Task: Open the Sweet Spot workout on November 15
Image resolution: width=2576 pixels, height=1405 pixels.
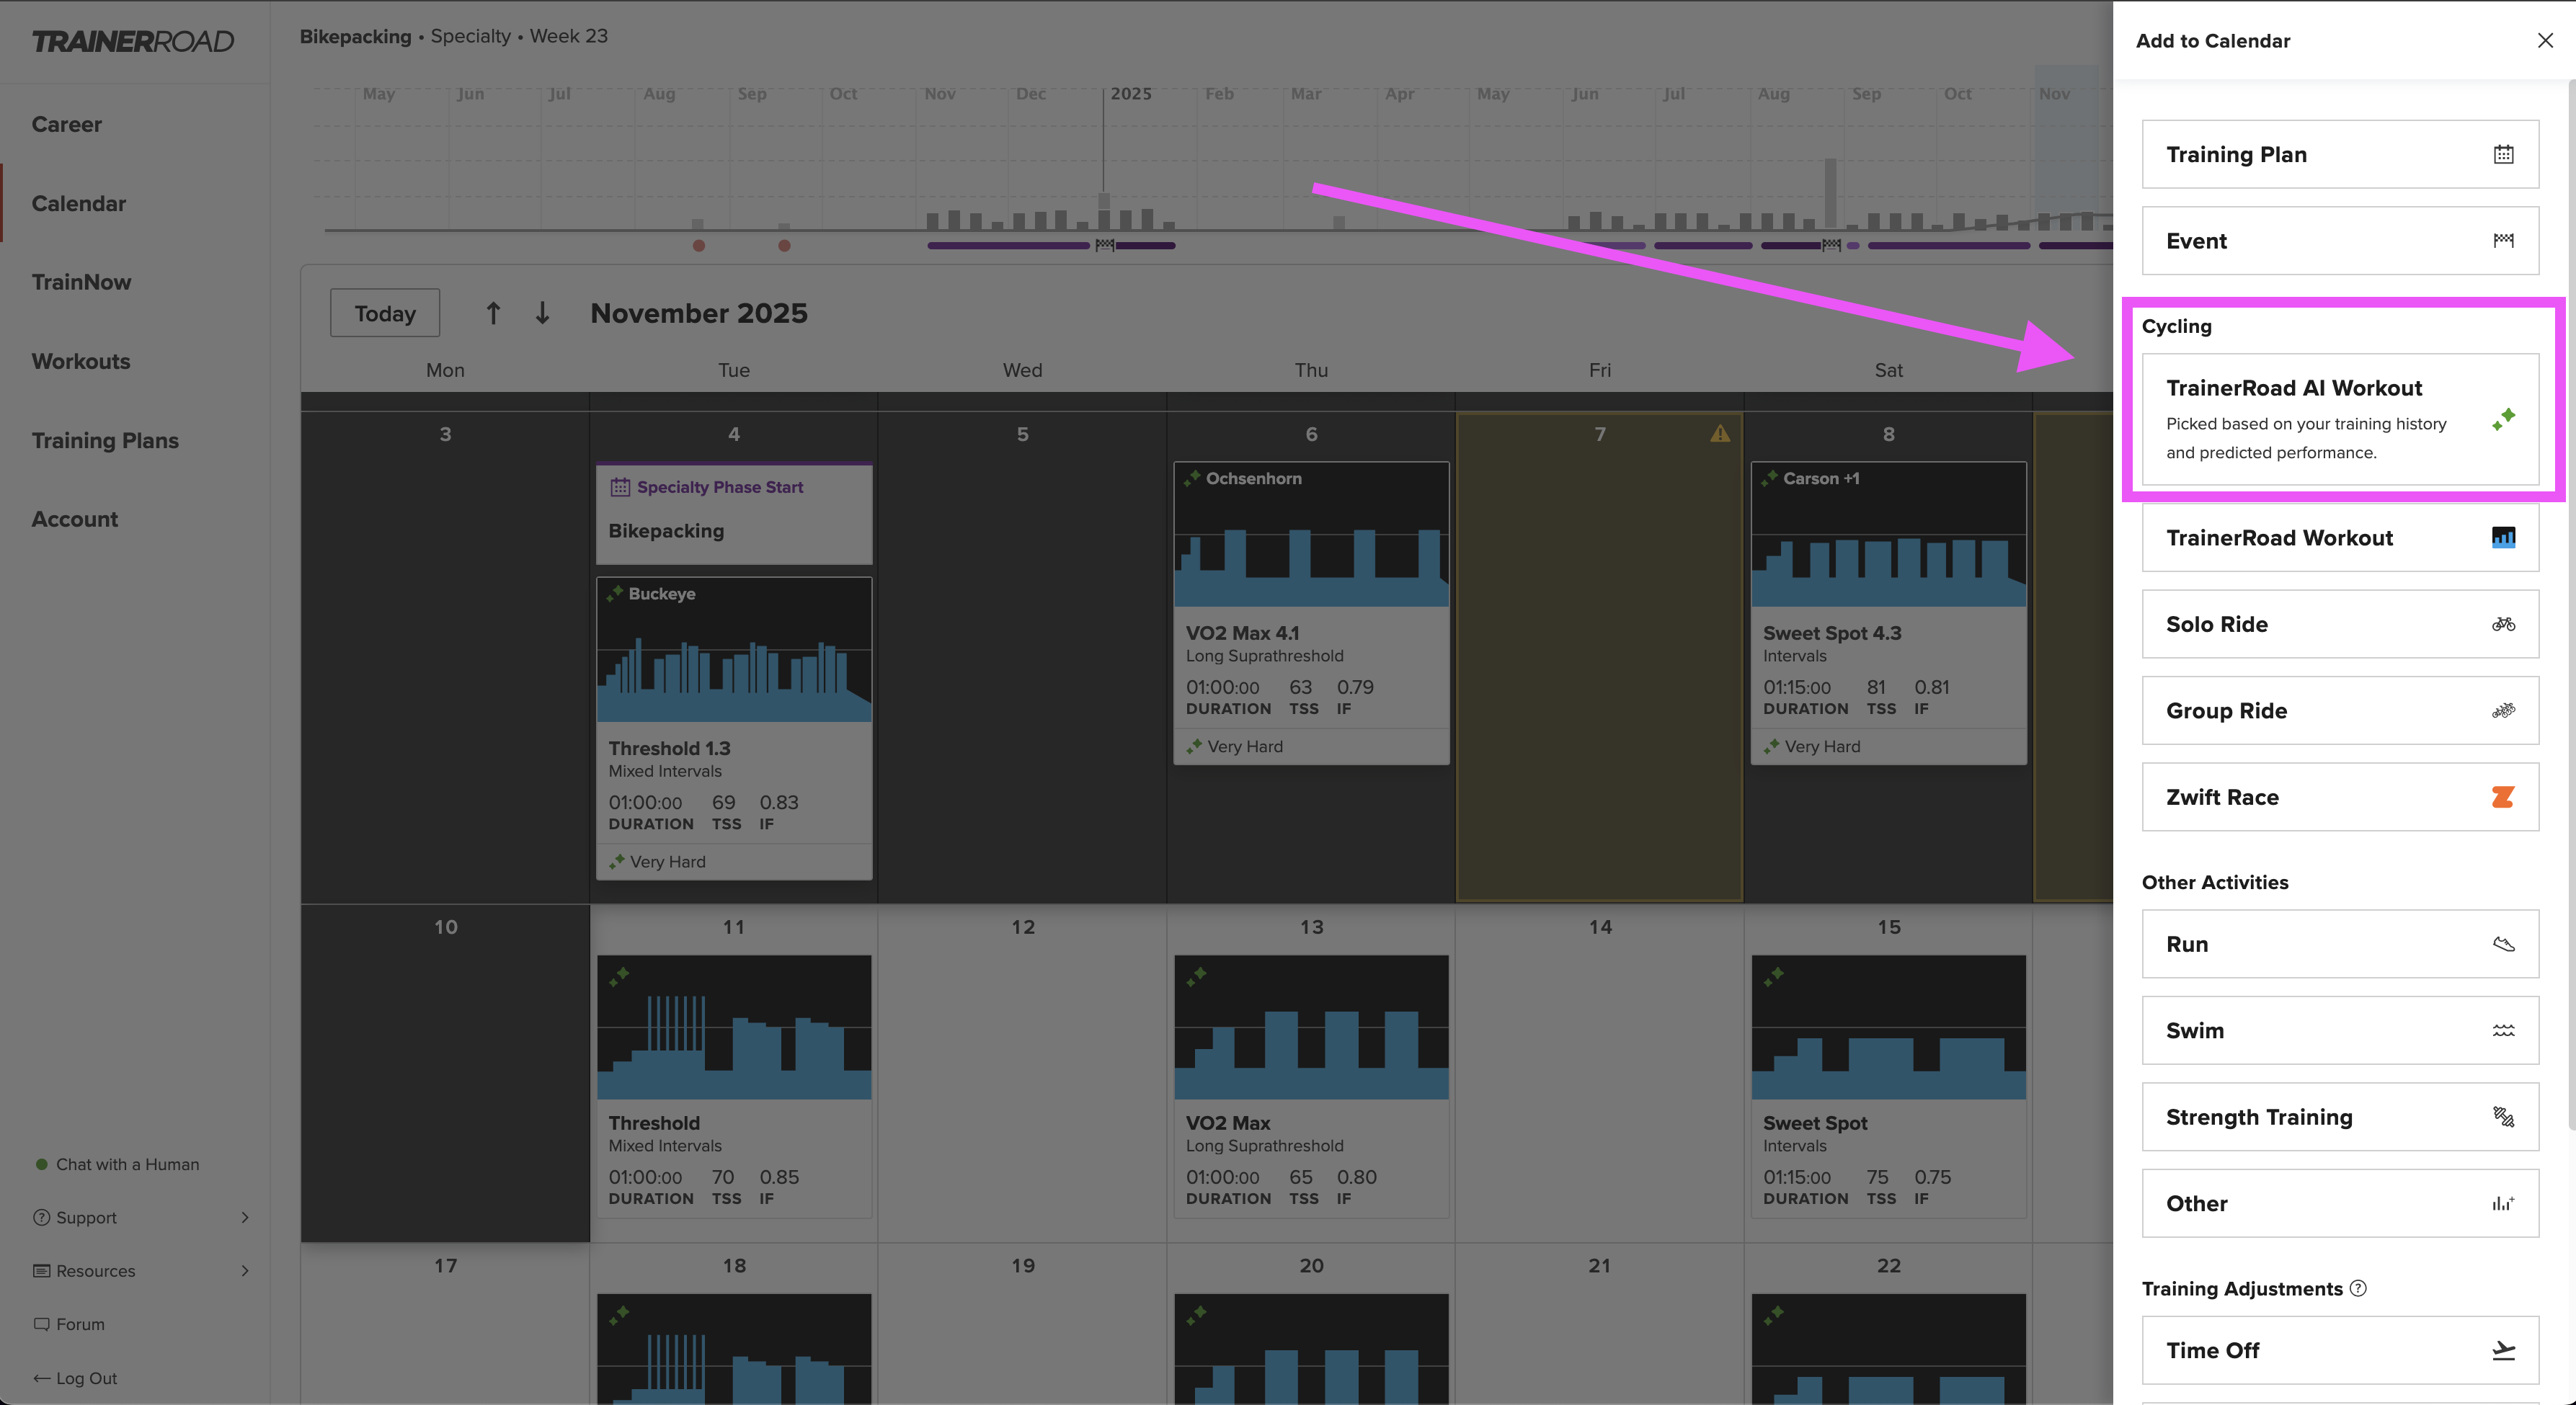Action: (x=1888, y=1086)
